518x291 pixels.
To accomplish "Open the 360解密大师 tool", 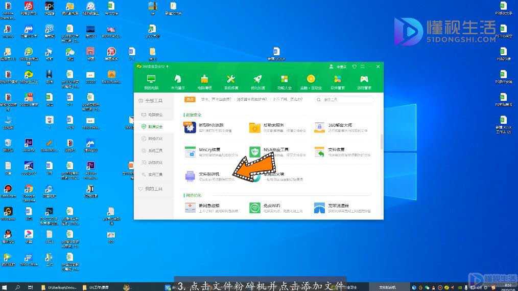I will pyautogui.click(x=341, y=128).
